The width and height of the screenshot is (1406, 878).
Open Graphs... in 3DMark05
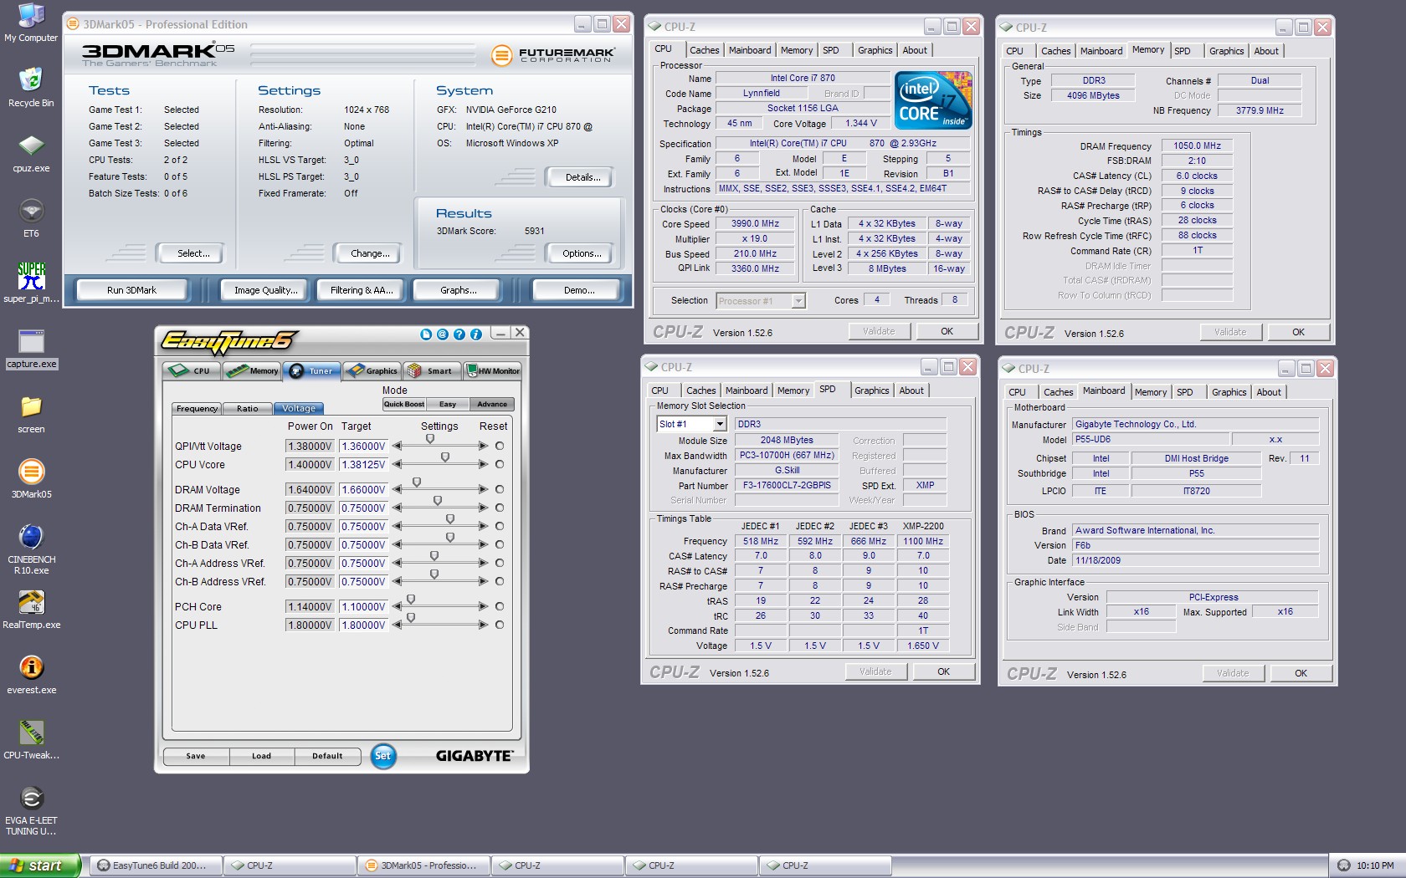click(458, 290)
